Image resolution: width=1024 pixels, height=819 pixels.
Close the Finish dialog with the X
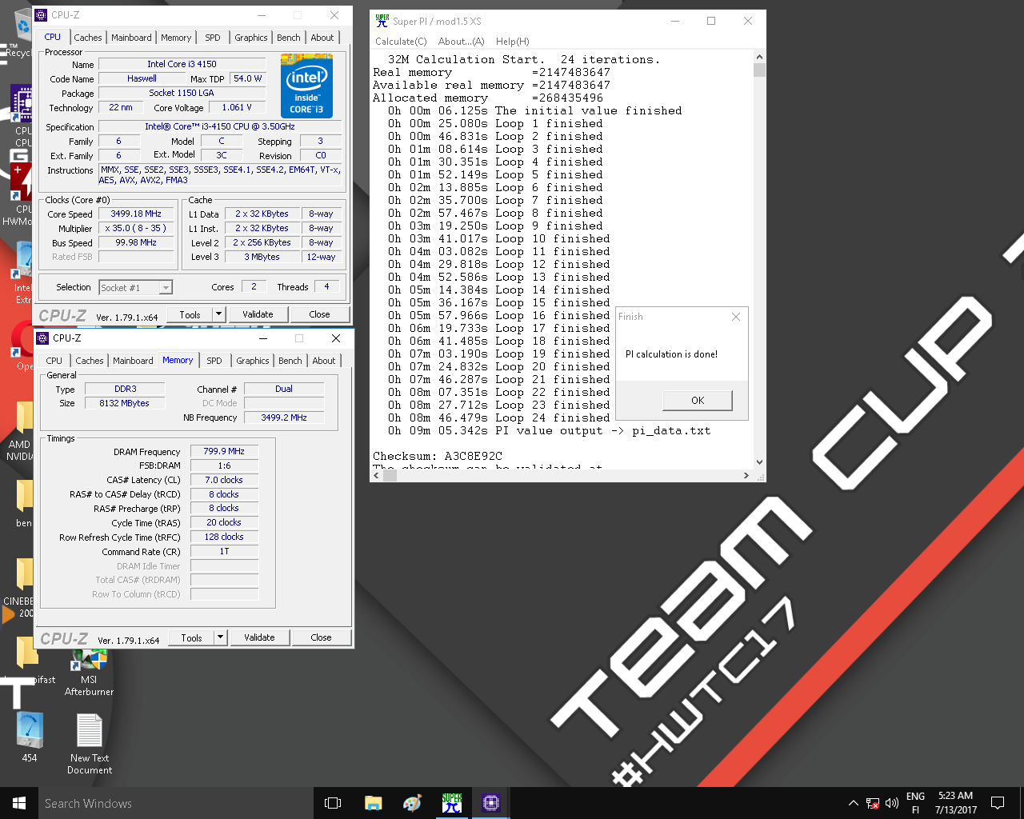click(736, 317)
